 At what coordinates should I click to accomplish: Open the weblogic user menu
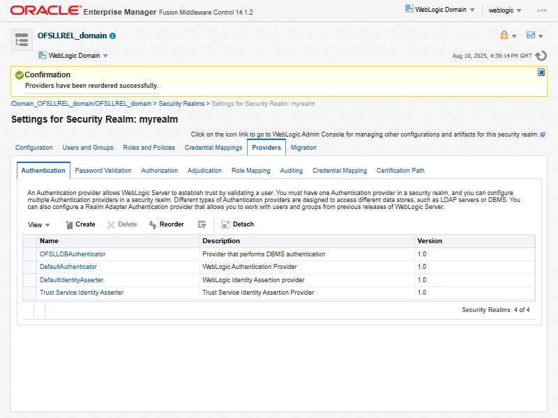click(x=504, y=10)
